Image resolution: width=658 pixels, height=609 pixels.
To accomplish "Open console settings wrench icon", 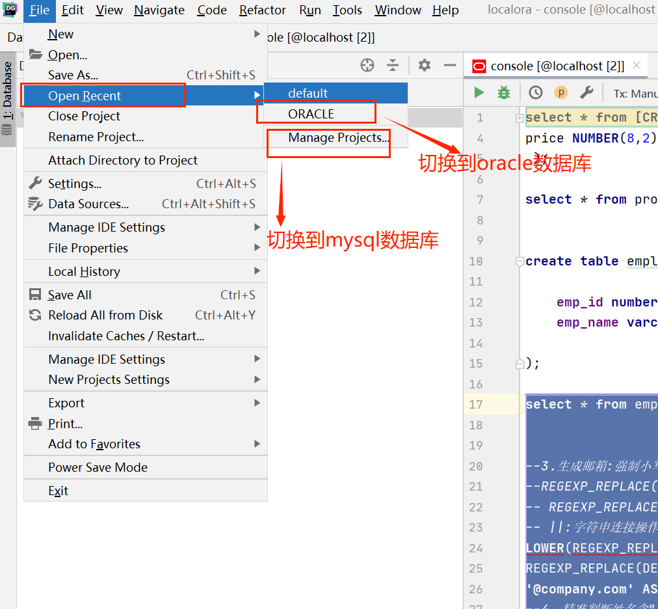I will (586, 92).
